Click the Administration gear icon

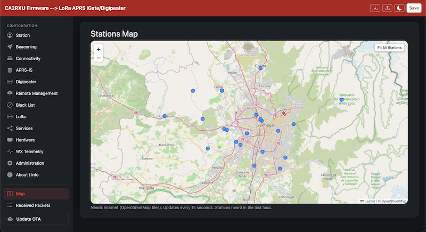pos(10,163)
